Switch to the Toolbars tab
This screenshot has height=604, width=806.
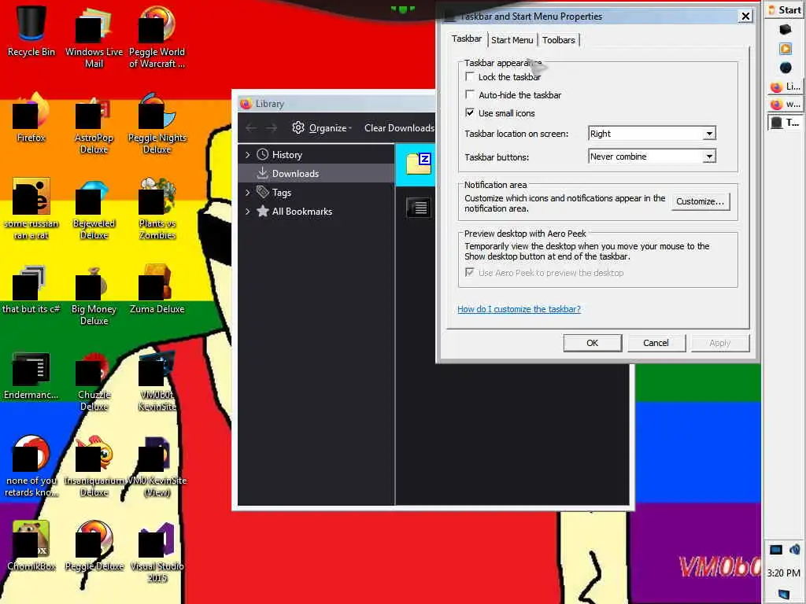pyautogui.click(x=558, y=40)
